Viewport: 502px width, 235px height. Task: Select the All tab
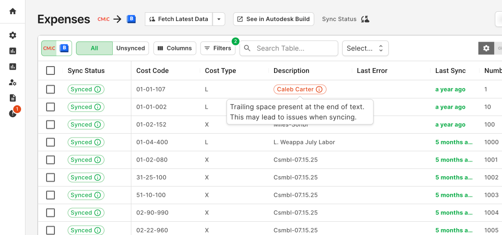coord(94,48)
